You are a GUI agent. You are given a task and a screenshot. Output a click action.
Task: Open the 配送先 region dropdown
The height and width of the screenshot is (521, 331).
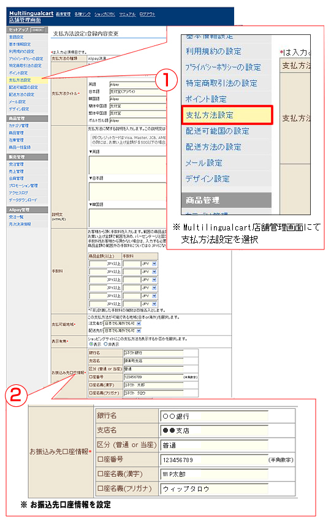pos(123,330)
